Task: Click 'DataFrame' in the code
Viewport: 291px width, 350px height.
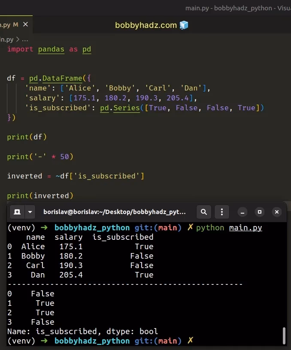Action: (x=62, y=78)
